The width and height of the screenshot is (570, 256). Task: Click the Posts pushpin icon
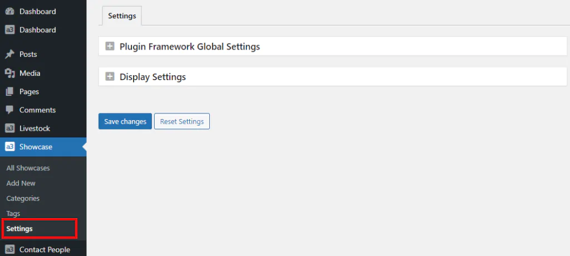tap(9, 54)
